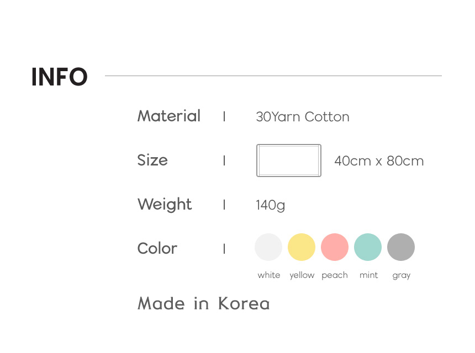
Task: Click the "peach" caption text
Action: pyautogui.click(x=335, y=275)
